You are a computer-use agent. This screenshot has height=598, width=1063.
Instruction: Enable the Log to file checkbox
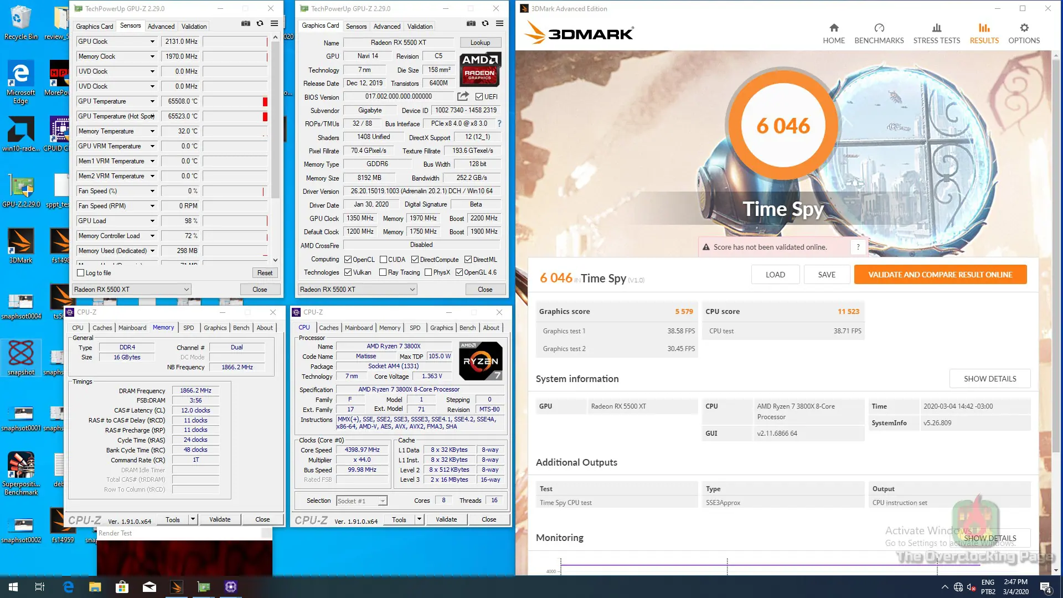click(x=81, y=273)
